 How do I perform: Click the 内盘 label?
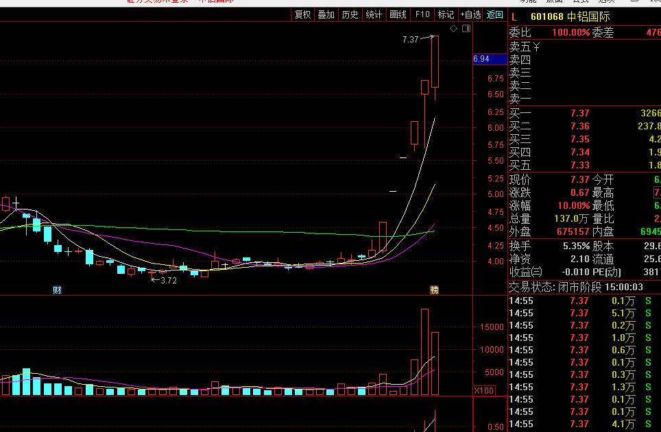pos(603,232)
